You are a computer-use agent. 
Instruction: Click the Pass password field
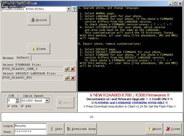(x=30, y=131)
